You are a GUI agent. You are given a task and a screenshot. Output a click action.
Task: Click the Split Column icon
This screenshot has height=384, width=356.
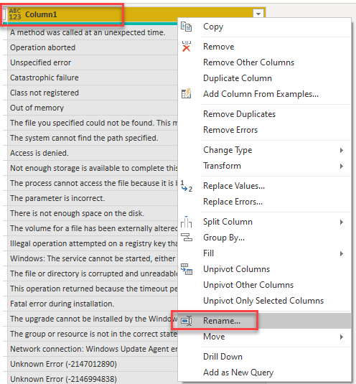(186, 222)
